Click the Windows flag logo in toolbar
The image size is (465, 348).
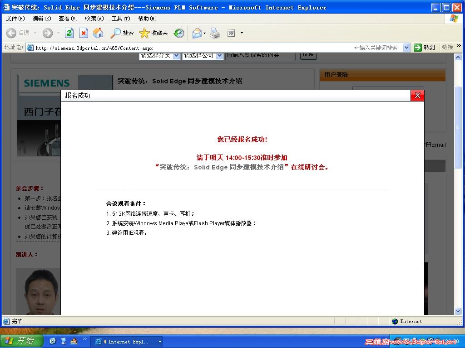[454, 19]
